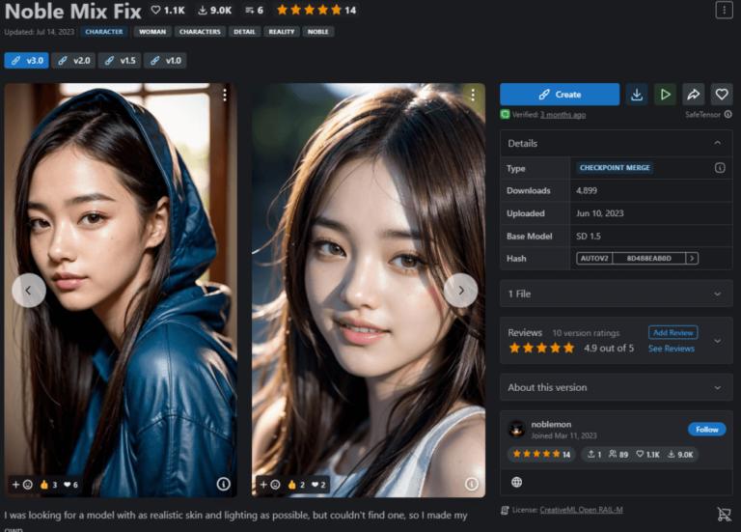Expand the 1 File section
The height and width of the screenshot is (532, 741).
point(717,294)
